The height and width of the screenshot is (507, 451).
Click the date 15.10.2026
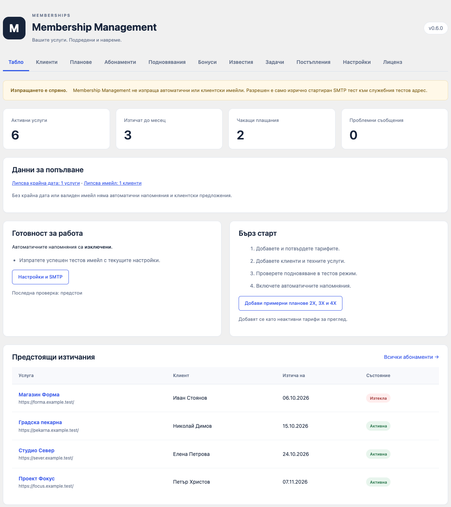tap(295, 426)
